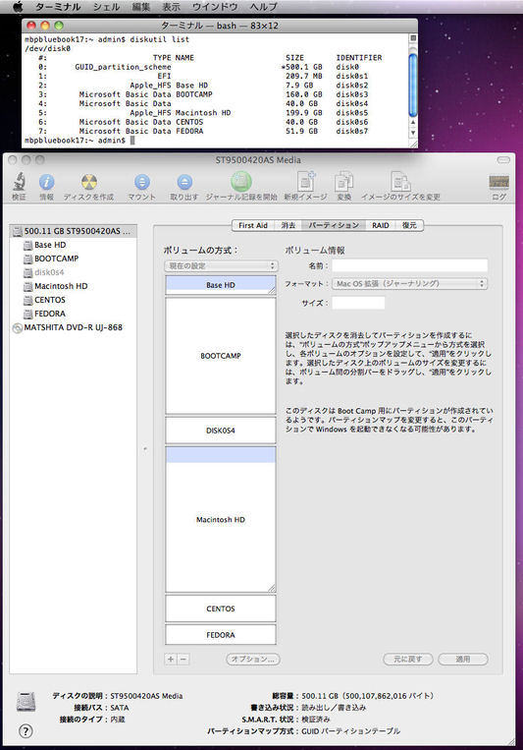Screen dimensions: 523x750
Task: Select Base HD block in partition map
Action: point(221,285)
